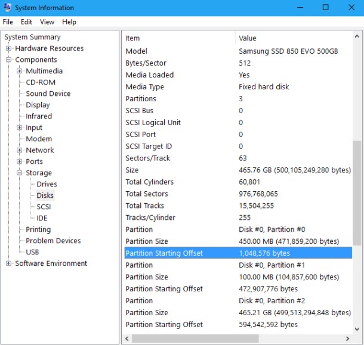Collapse the Storage branch
The width and height of the screenshot is (364, 345).
click(x=20, y=173)
